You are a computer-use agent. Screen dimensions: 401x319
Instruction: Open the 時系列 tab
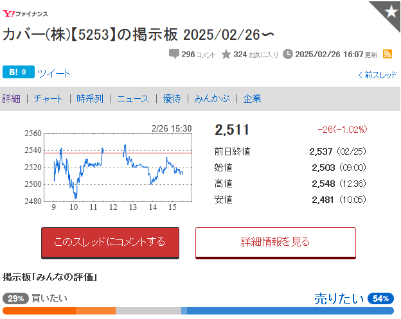point(90,99)
